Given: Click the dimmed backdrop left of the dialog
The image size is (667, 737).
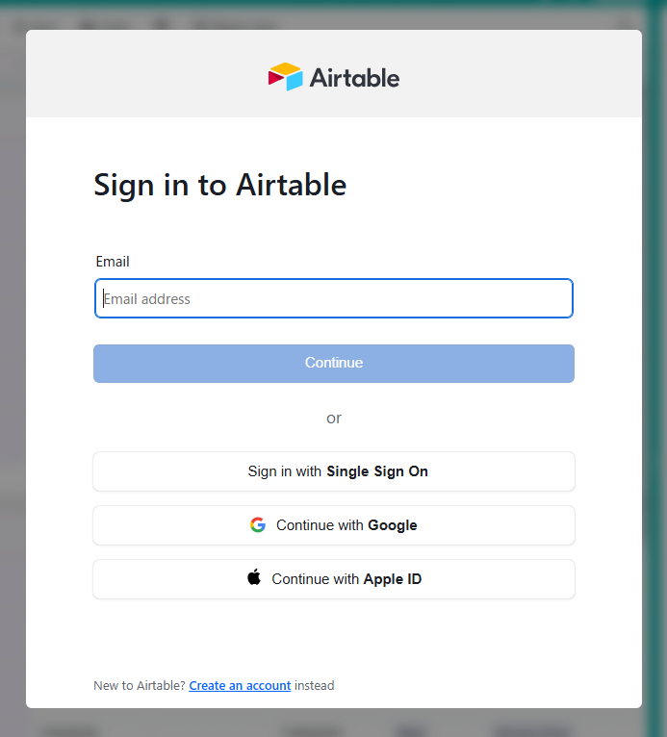Looking at the screenshot, I should [12, 385].
